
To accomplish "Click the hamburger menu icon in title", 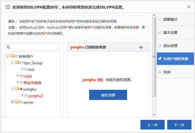I will [8, 7].
